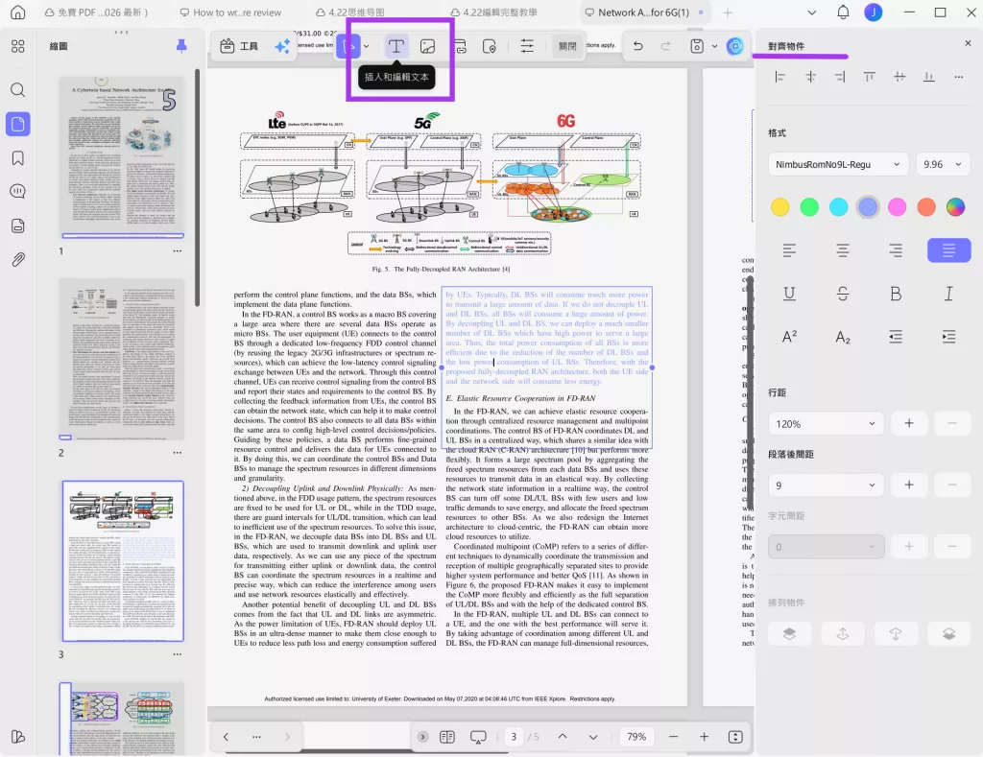Toggle italic formatting
The height and width of the screenshot is (757, 983).
[x=948, y=294]
